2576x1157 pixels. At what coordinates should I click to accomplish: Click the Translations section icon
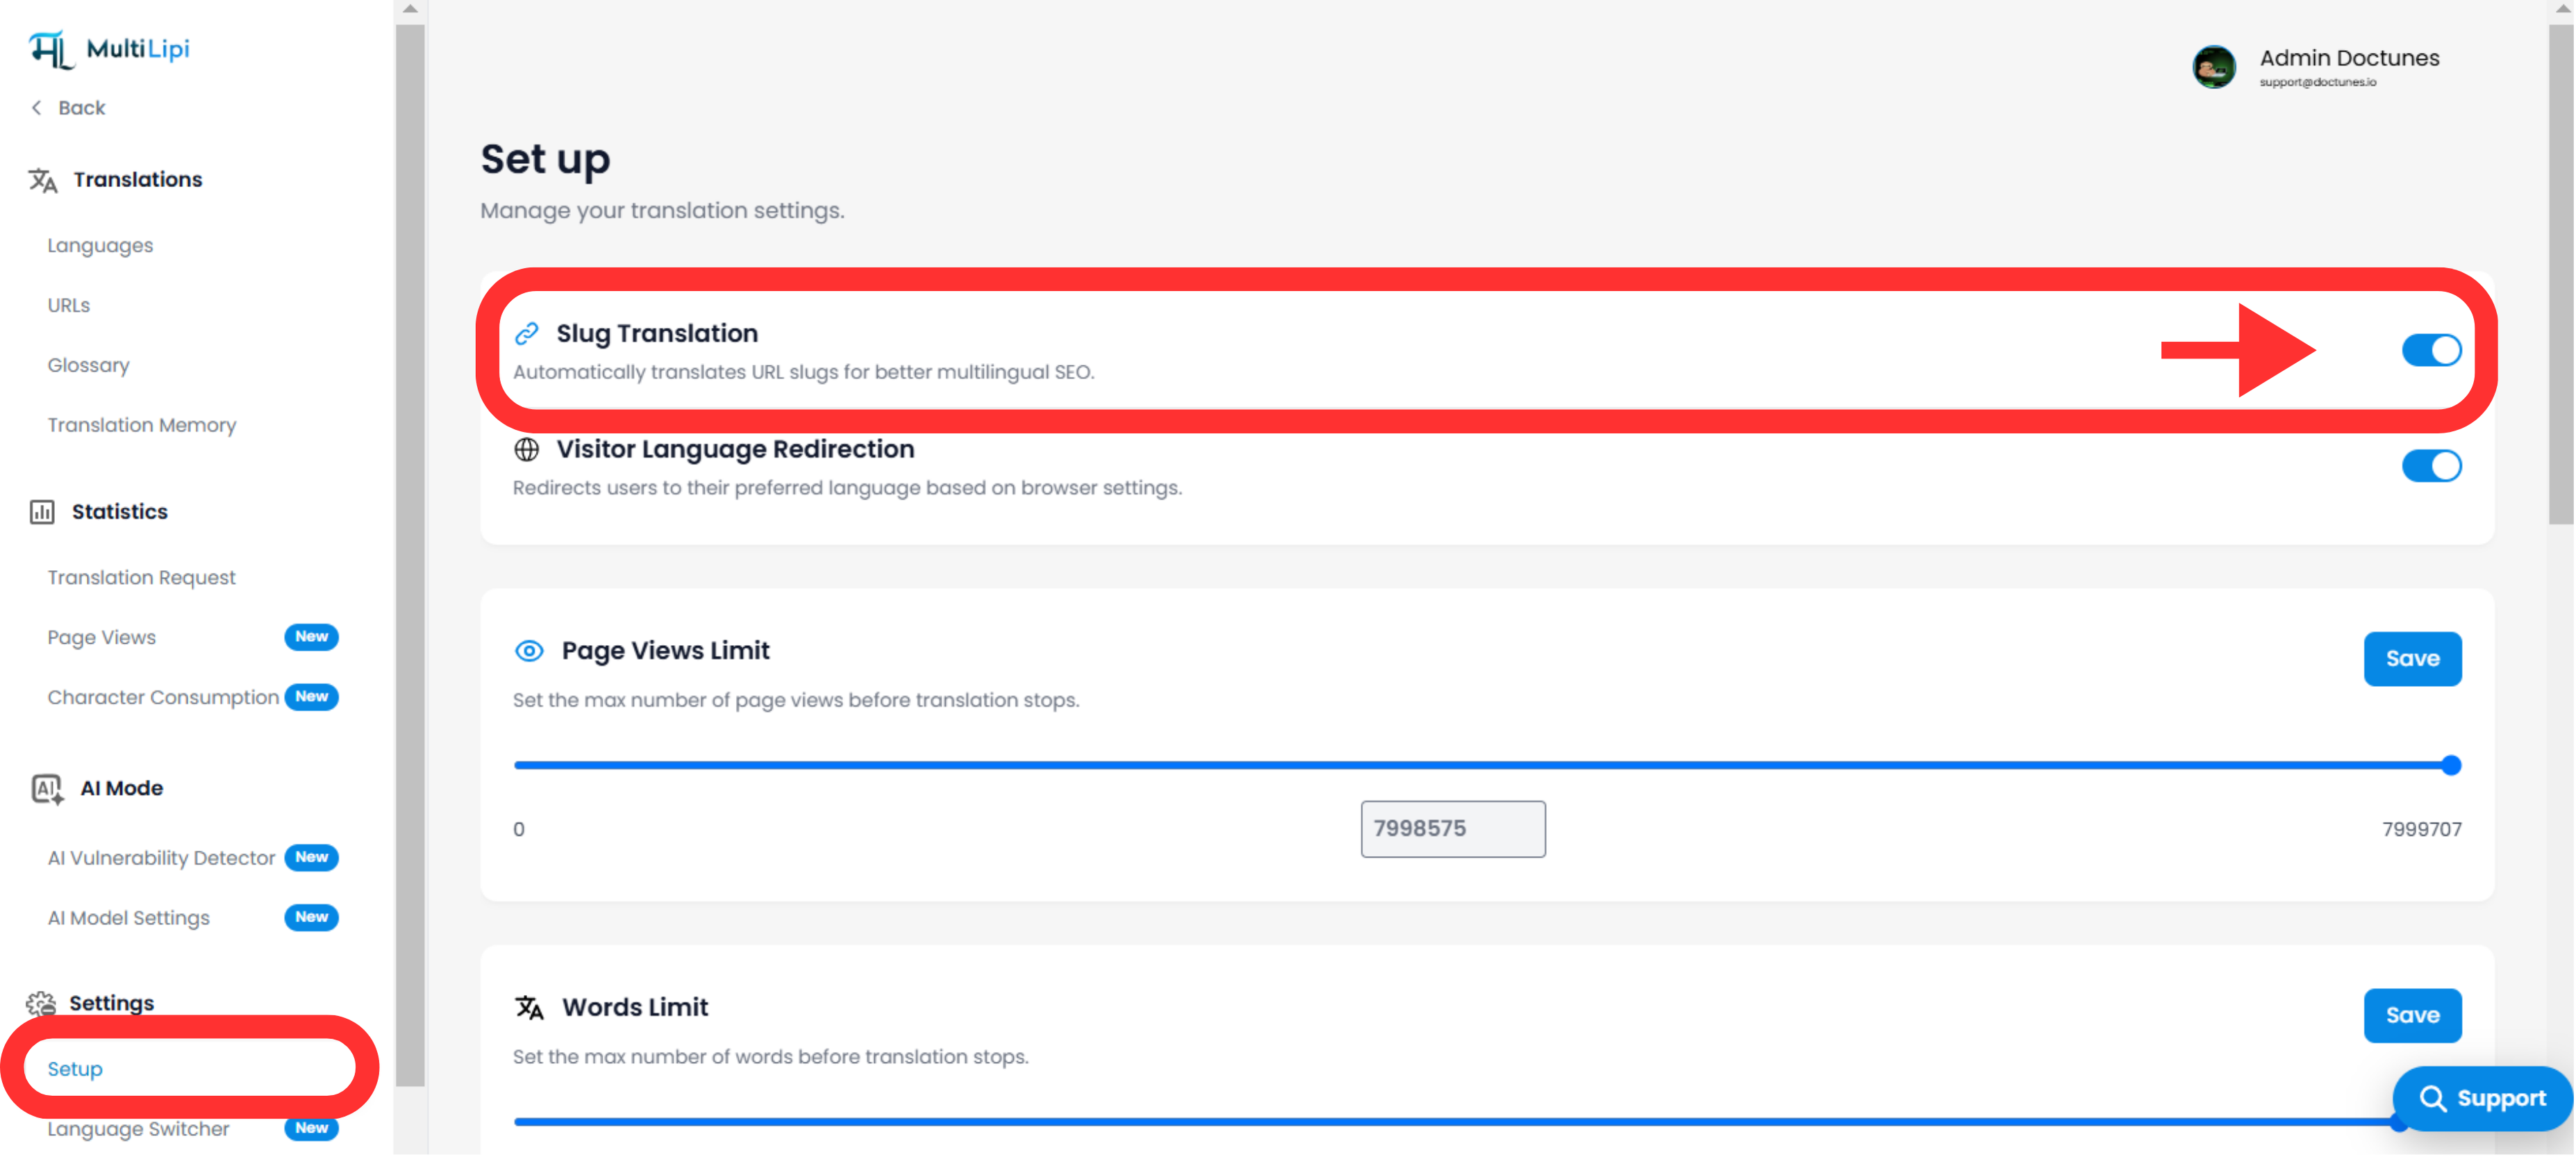[42, 180]
